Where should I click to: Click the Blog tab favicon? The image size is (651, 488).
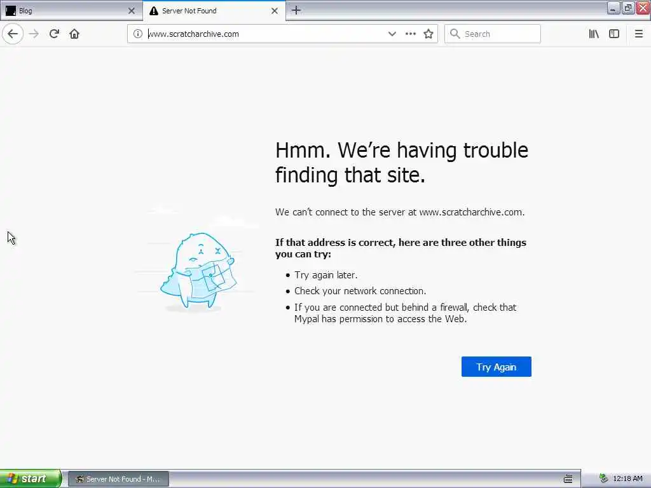click(11, 11)
